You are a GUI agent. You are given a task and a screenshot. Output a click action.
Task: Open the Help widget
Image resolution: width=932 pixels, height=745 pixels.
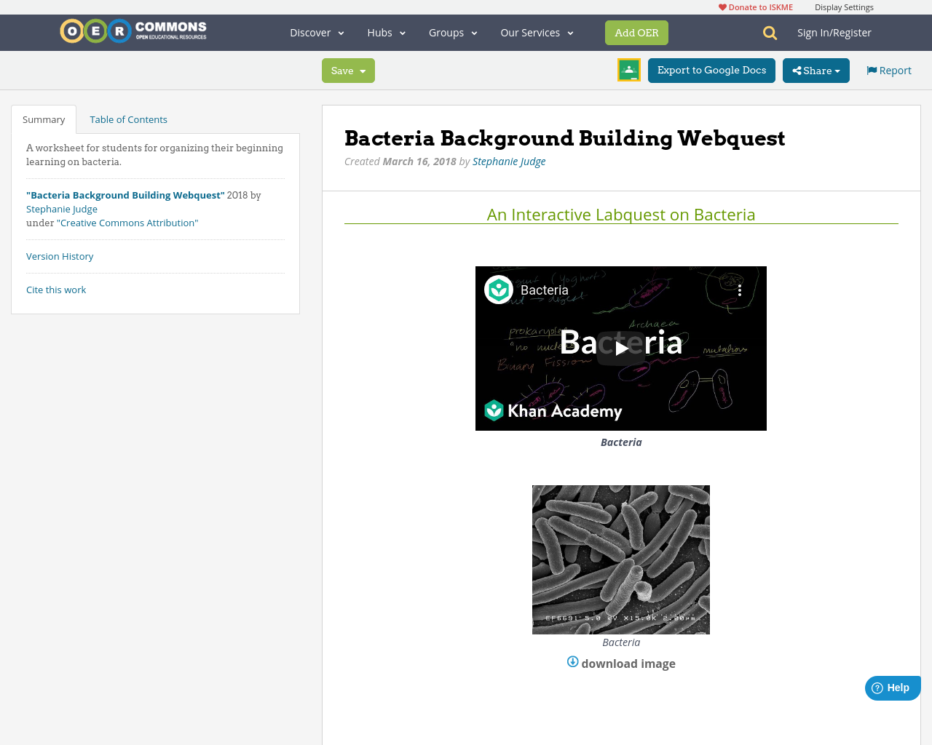coord(891,686)
